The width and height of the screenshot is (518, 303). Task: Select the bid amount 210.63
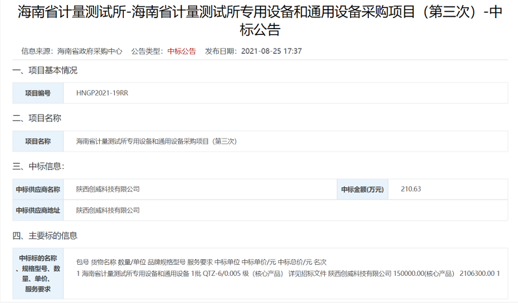tap(411, 189)
